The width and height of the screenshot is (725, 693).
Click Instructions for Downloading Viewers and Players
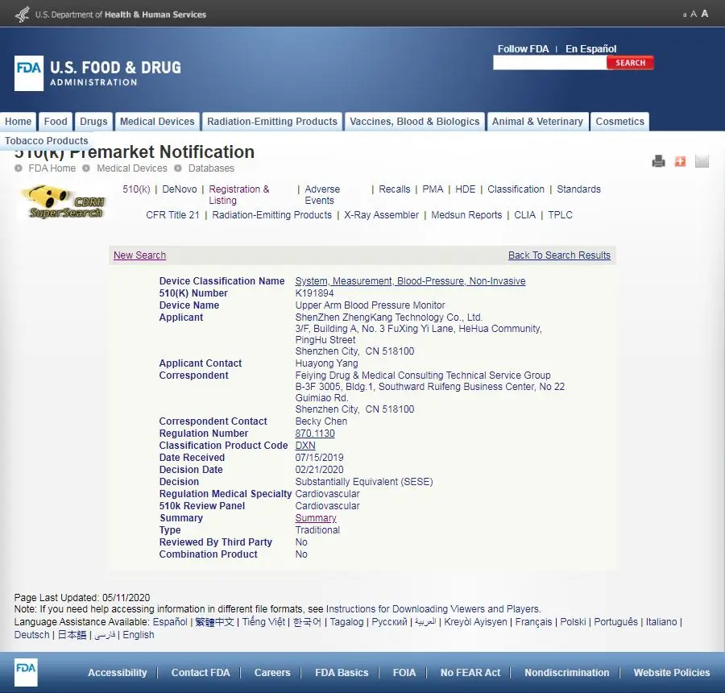[433, 609]
